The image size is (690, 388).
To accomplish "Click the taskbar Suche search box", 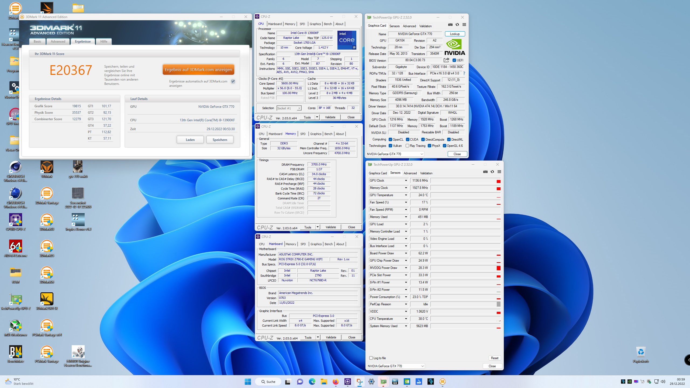I will pos(268,382).
